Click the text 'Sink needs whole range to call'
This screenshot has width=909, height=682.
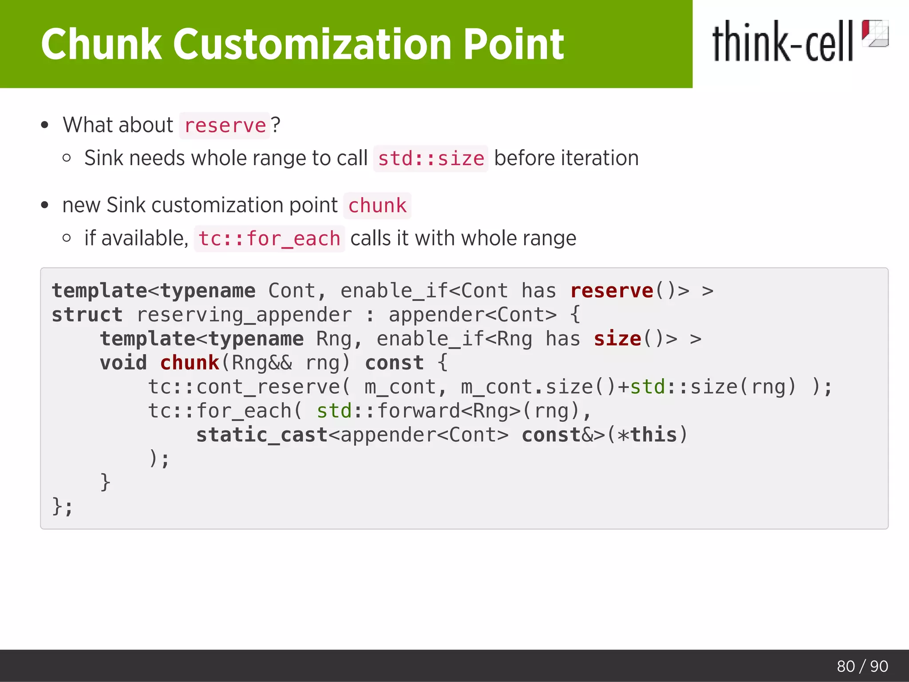(x=226, y=158)
